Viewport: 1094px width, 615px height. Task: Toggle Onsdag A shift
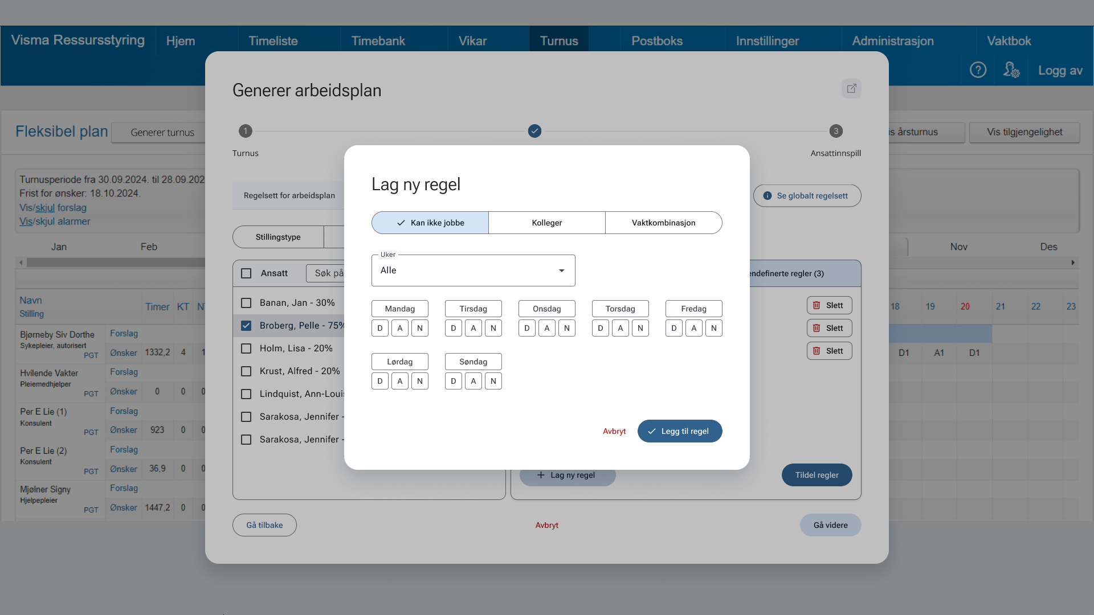point(547,328)
